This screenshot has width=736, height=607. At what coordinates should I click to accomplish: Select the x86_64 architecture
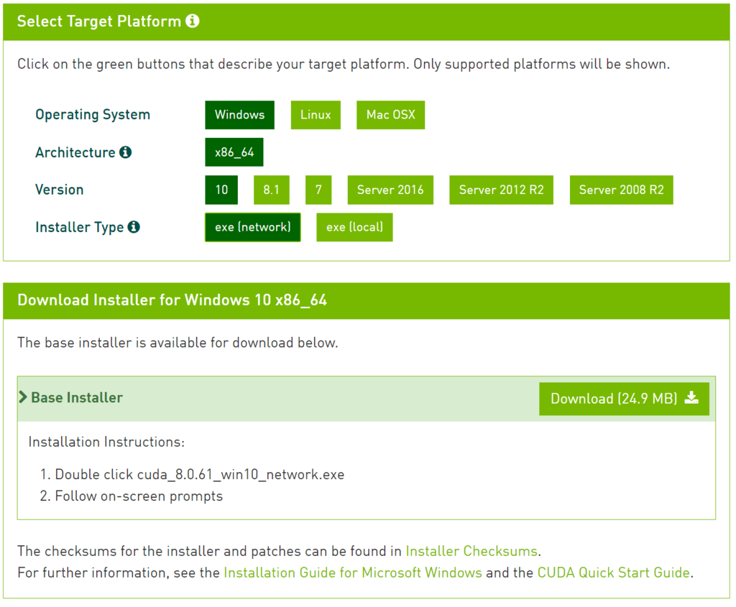(x=234, y=152)
